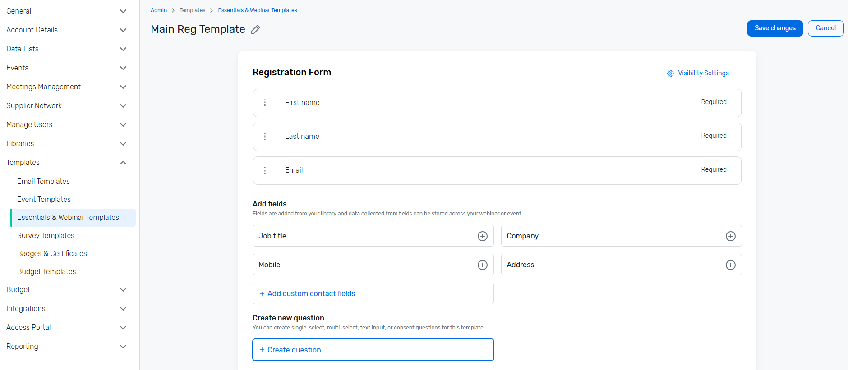Go to Email Templates in sidebar

(43, 181)
